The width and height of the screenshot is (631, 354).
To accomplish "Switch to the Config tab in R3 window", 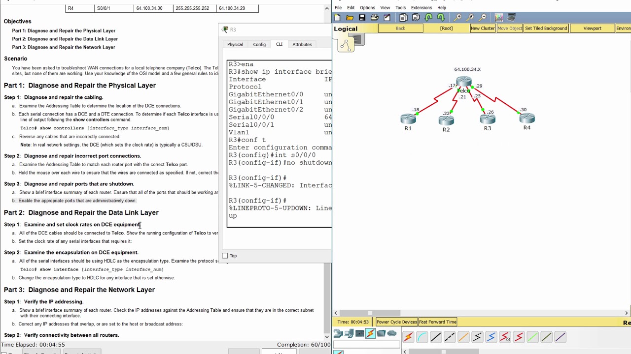I will pyautogui.click(x=259, y=44).
